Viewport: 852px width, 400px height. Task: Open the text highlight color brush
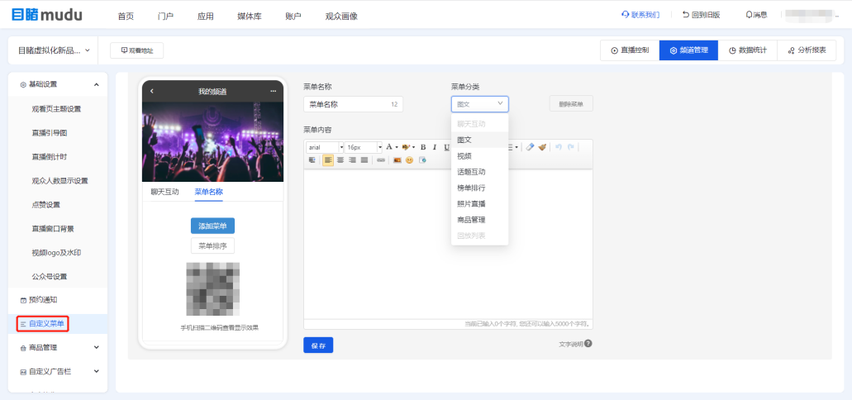[x=406, y=147]
